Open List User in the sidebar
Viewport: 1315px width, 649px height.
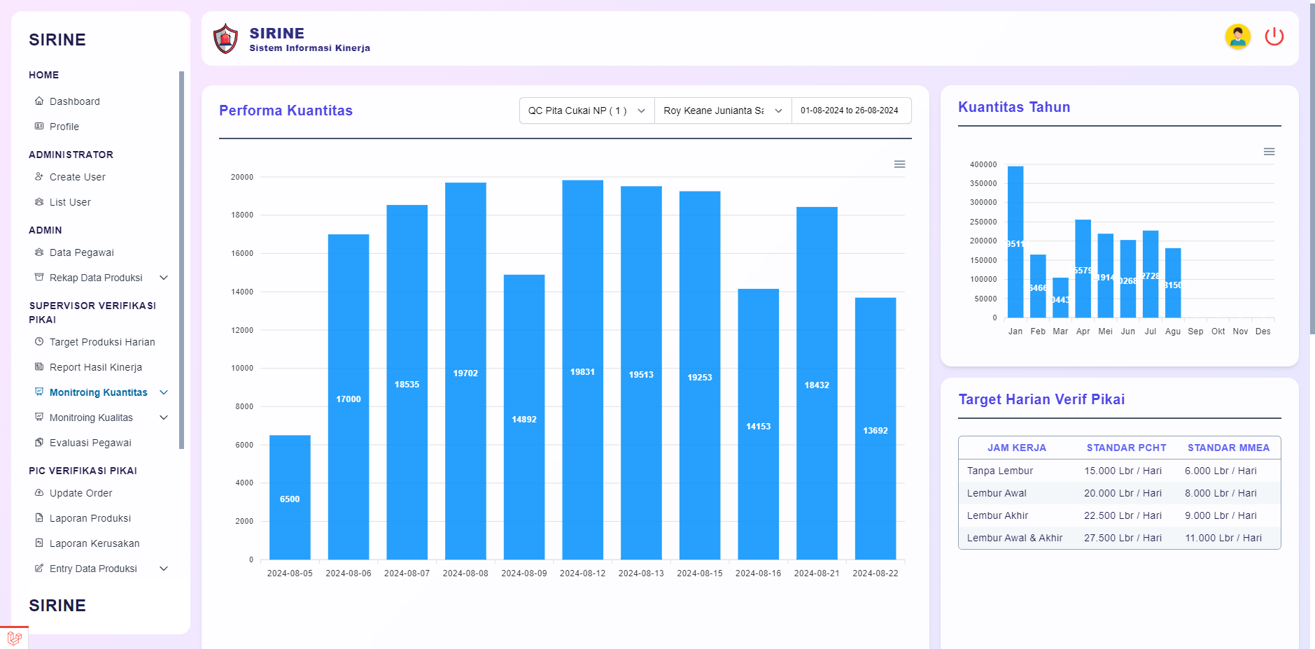70,202
